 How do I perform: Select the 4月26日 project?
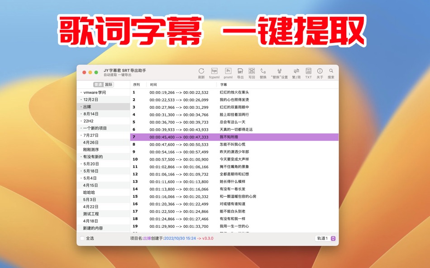click(103, 143)
